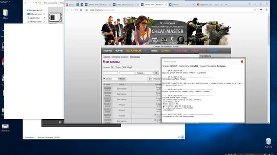Open МАГАЗИН CM menu item
This screenshot has height=155, width=277.
134,51
